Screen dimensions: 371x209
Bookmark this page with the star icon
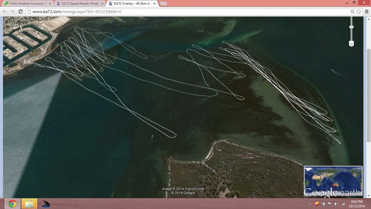(x=359, y=11)
